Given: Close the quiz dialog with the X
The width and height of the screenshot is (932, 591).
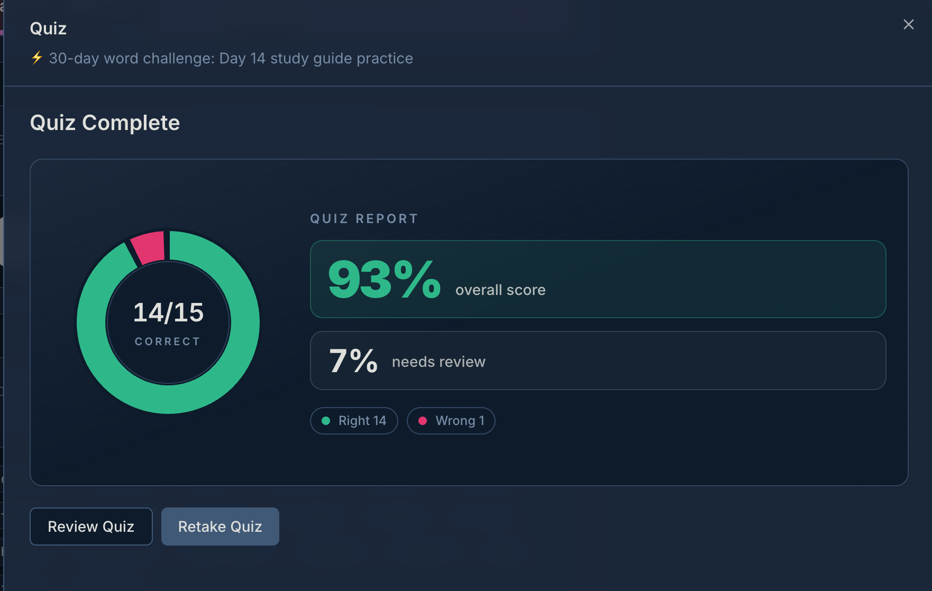Looking at the screenshot, I should point(908,24).
